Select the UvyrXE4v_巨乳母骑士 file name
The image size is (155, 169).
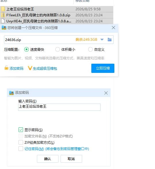(39, 21)
